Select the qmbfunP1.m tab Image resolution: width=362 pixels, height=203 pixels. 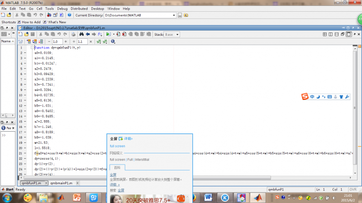coord(31,183)
